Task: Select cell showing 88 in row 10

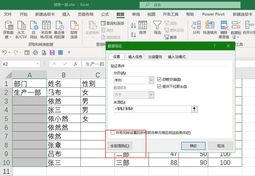Action: click(x=163, y=162)
